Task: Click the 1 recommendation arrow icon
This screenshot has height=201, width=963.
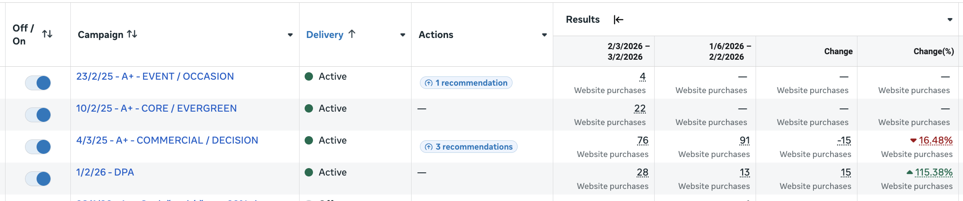Action: tap(429, 83)
